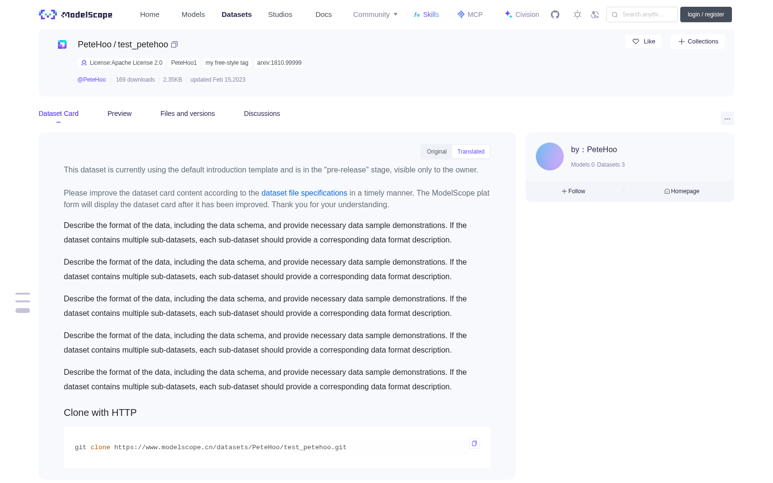Click the 'Models 0' count
The width and height of the screenshot is (773, 483).
click(583, 165)
